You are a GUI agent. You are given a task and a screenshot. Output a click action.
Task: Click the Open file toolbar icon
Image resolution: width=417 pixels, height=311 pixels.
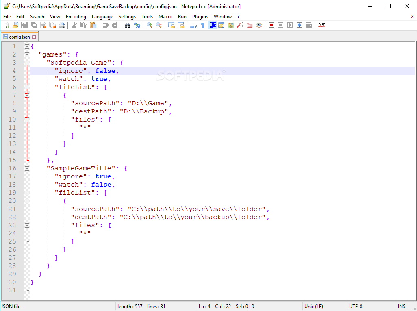(15, 25)
